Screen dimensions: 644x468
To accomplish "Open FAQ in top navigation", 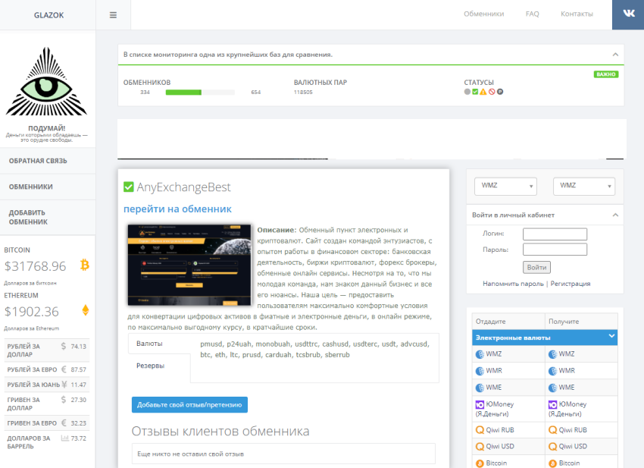I will (533, 14).
